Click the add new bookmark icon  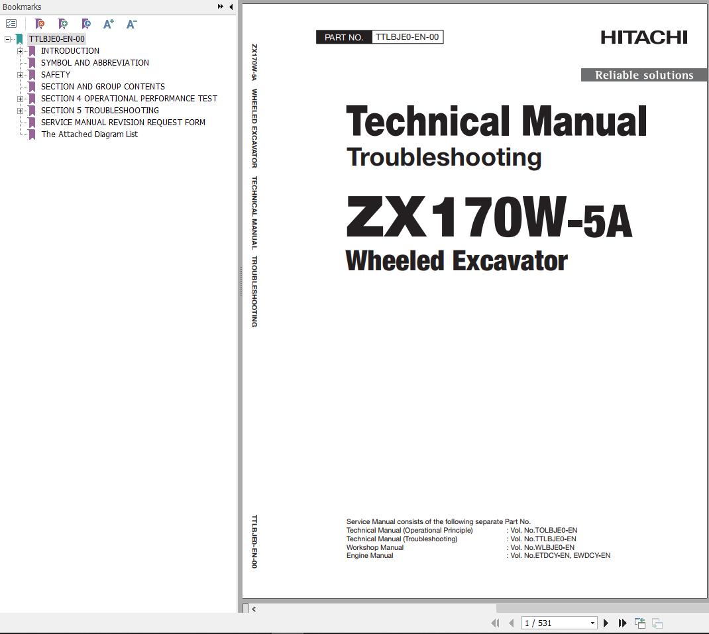[x=63, y=23]
